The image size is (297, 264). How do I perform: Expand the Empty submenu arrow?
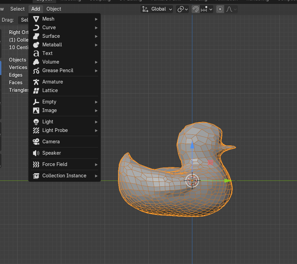point(96,102)
